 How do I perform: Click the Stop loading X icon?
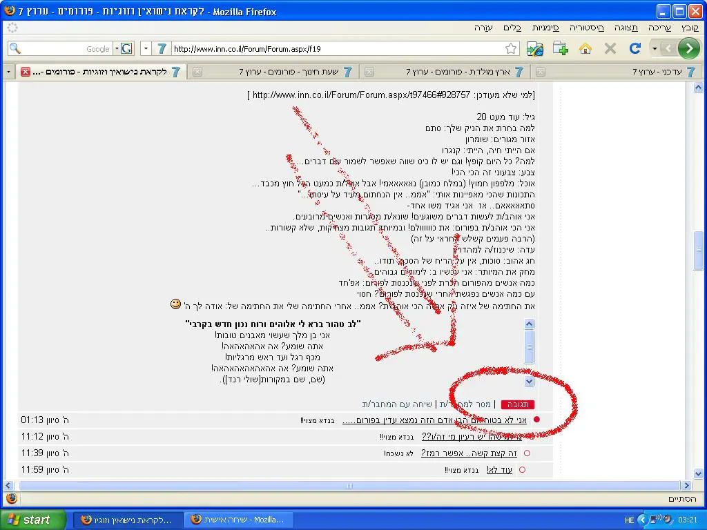610,48
